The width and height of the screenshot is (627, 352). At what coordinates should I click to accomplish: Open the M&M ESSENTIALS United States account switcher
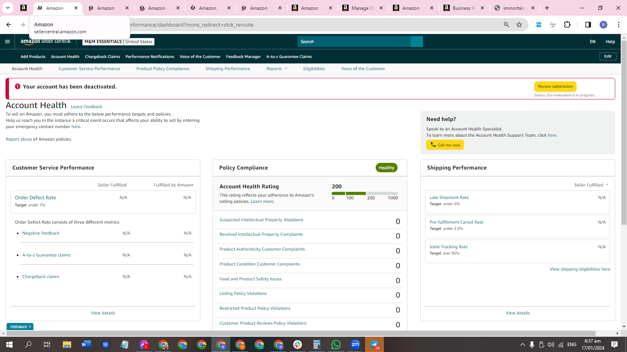tap(118, 42)
